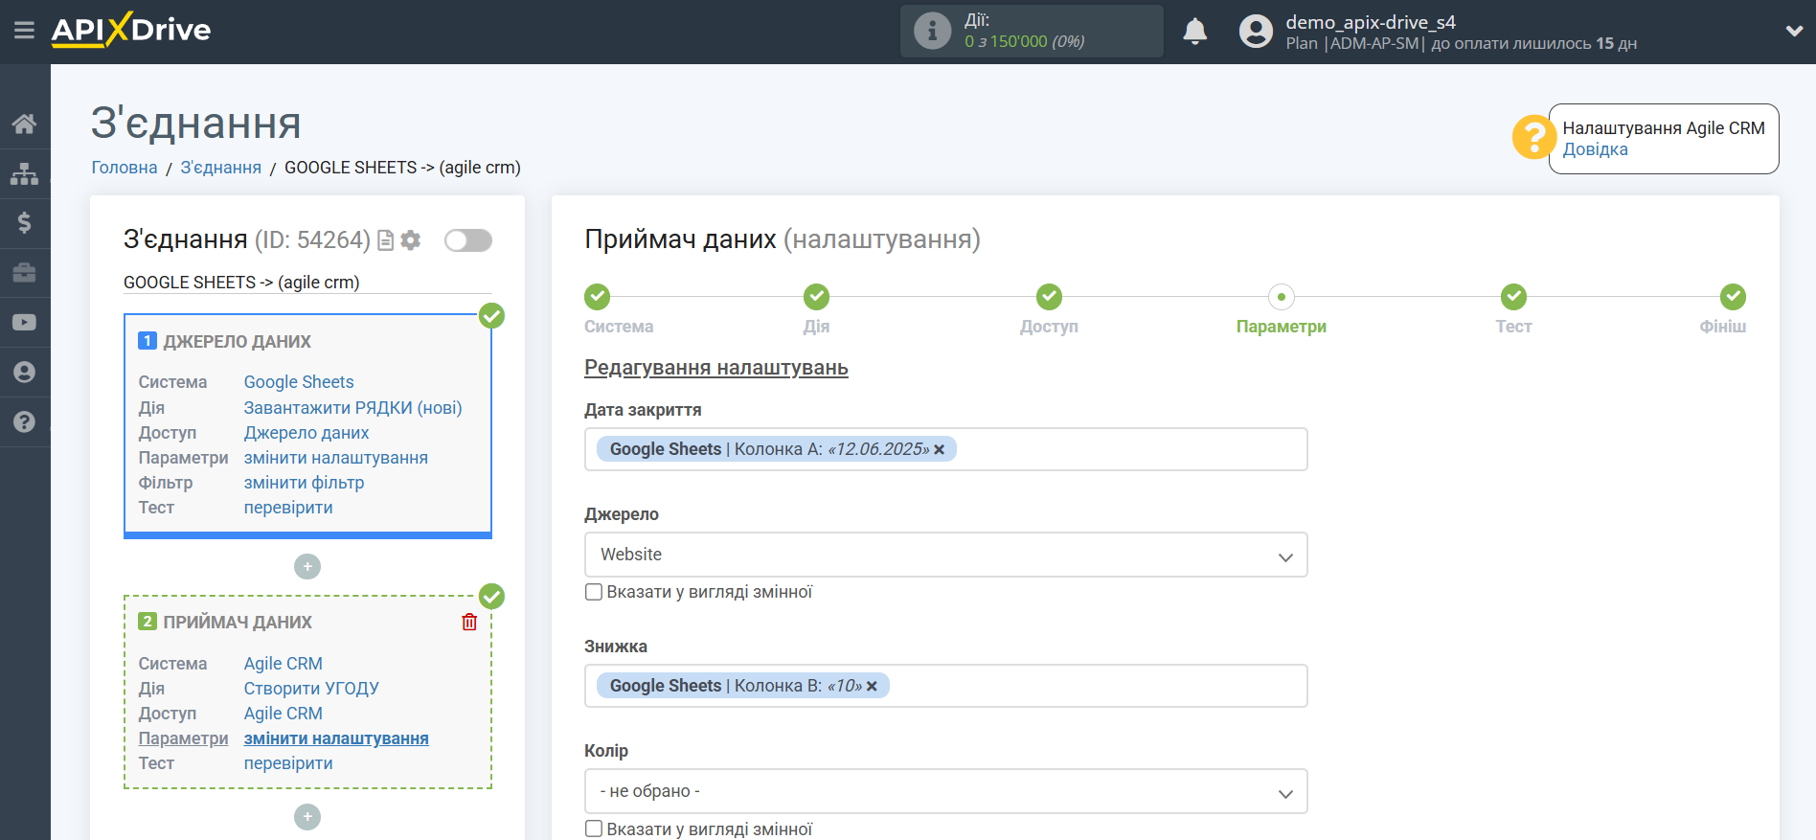1816x840 pixels.
Task: Open the Головна breadcrumb link
Action: [125, 168]
